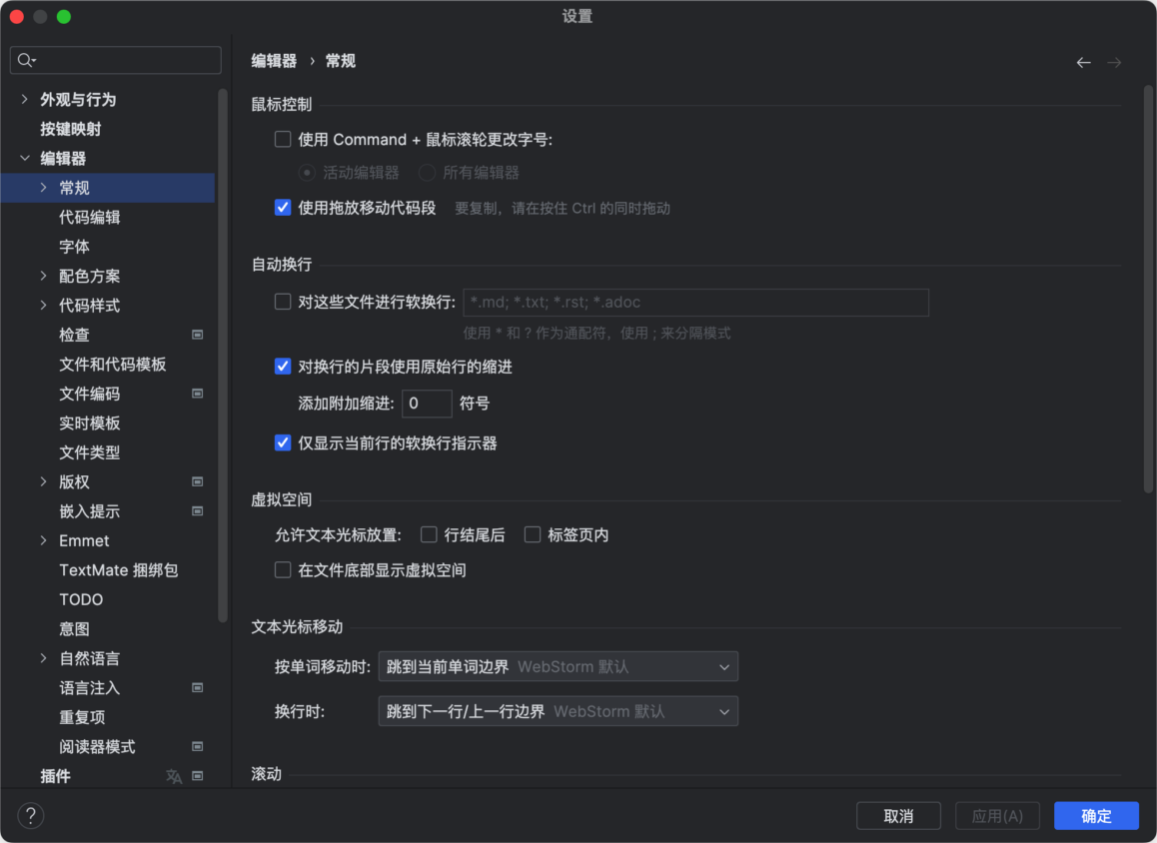
Task: Click the project-level icon next to 语言注入
Action: tap(197, 687)
